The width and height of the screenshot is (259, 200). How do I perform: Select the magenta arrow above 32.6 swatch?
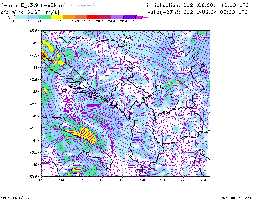click(x=141, y=17)
